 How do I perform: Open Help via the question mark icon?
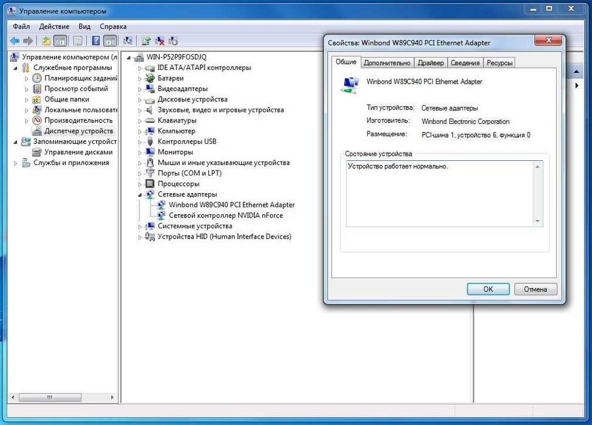point(96,41)
